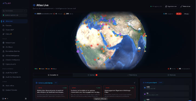
Task: Collapse the PROCUREMENT sidebar section
Action: pyautogui.click(x=25, y=69)
